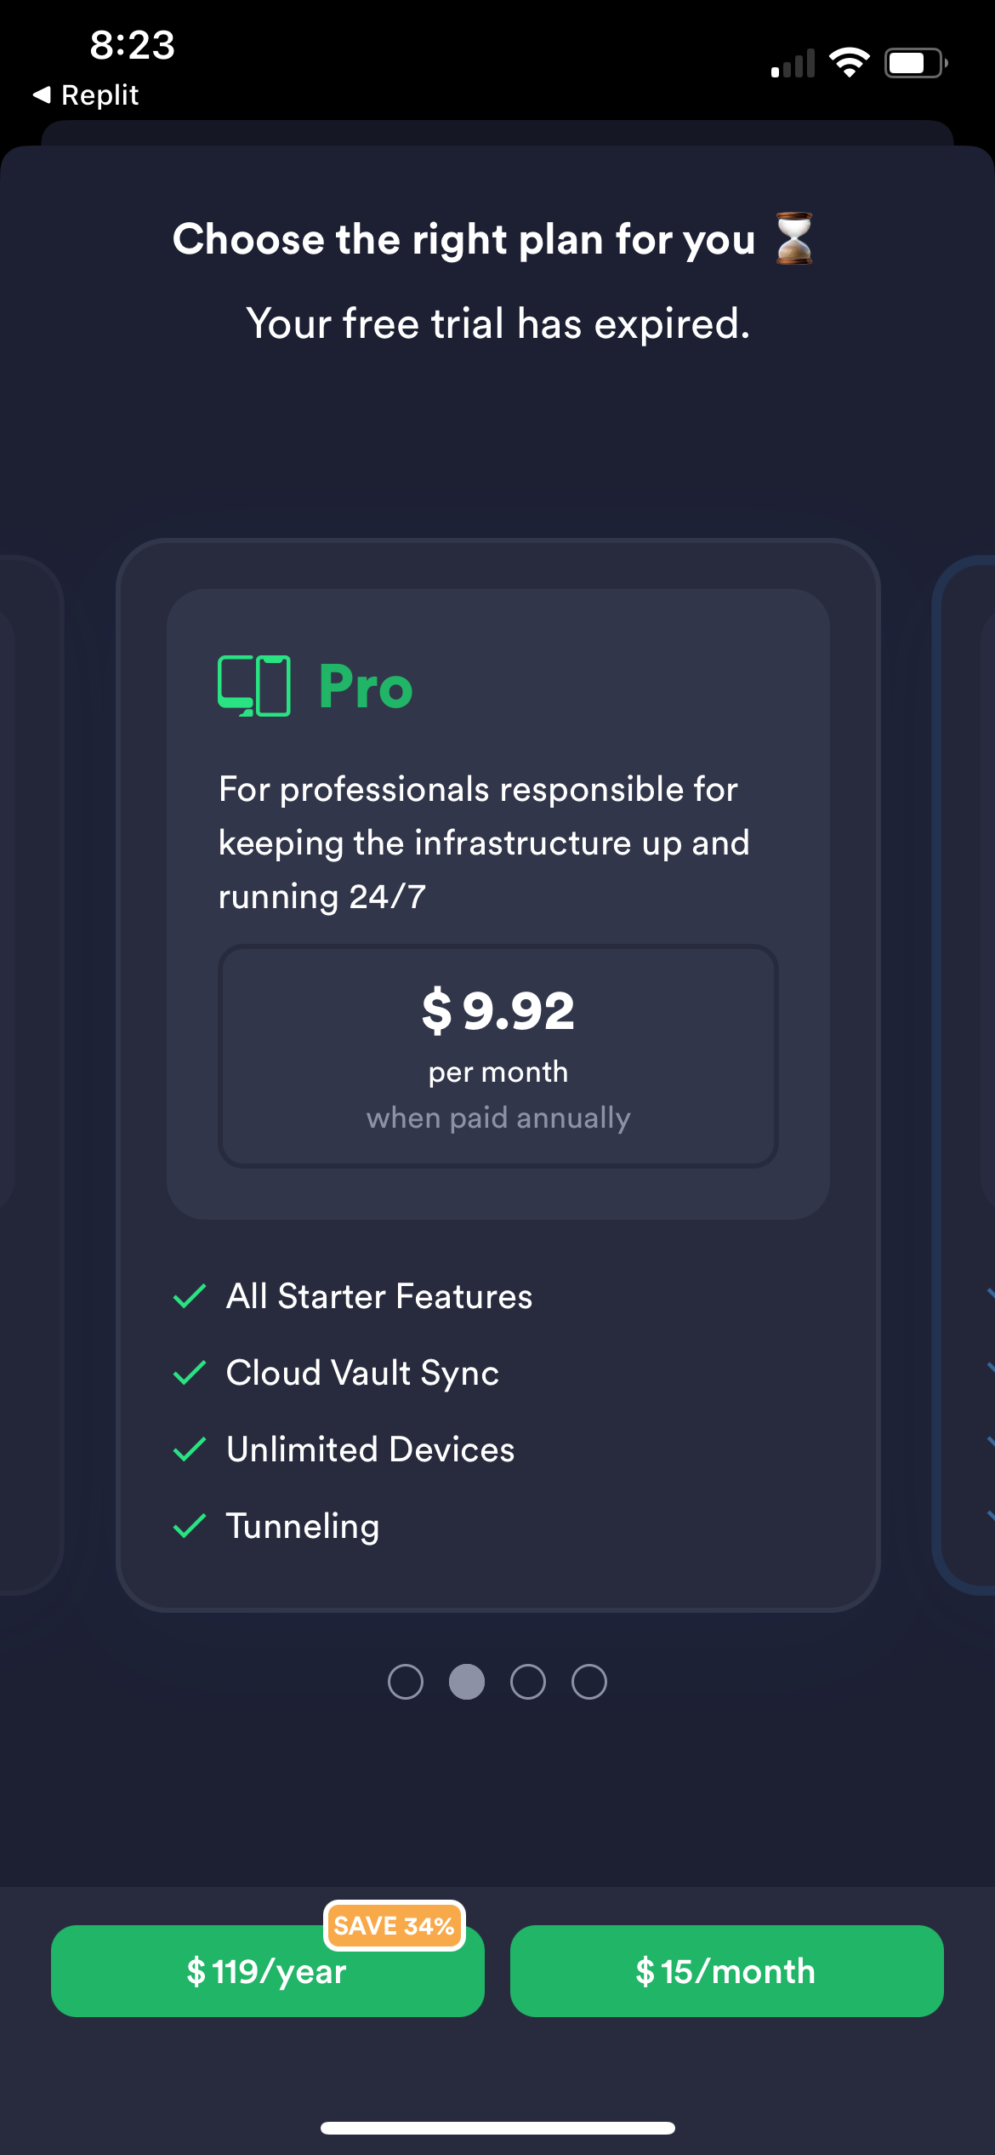Tap the Pro plan title
The image size is (995, 2155).
(366, 686)
